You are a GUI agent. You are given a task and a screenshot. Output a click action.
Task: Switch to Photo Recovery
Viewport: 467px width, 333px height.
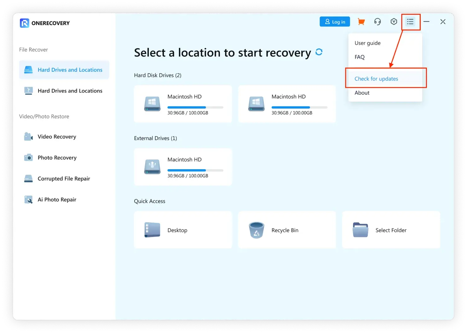point(57,158)
